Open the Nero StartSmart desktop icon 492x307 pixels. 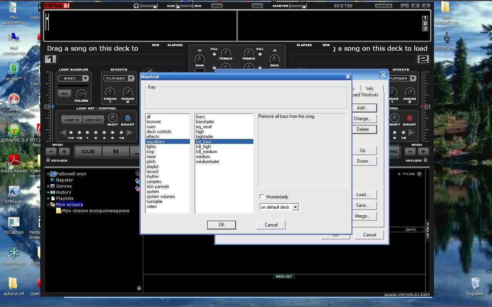(x=14, y=100)
